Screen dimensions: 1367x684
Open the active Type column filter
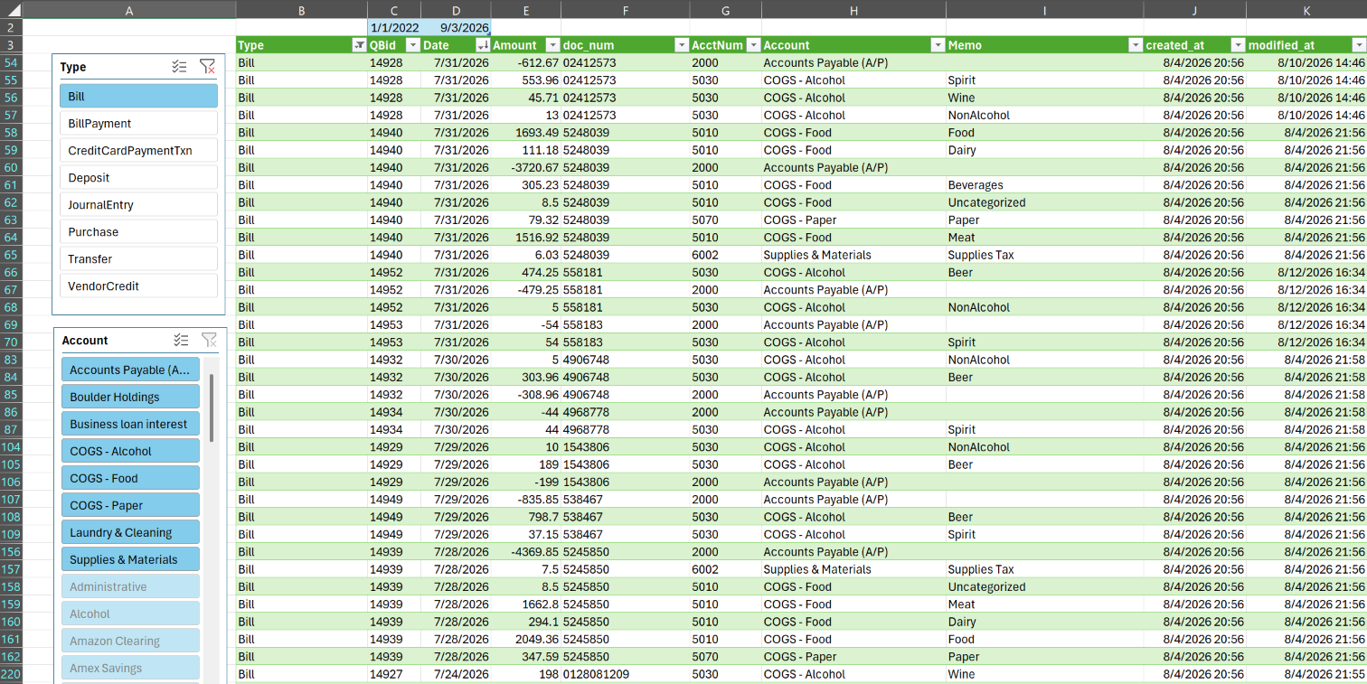tap(359, 45)
